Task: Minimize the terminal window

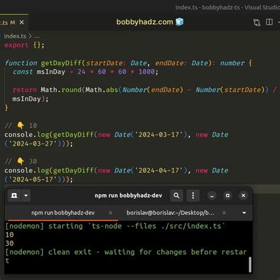Action: (x=212, y=196)
